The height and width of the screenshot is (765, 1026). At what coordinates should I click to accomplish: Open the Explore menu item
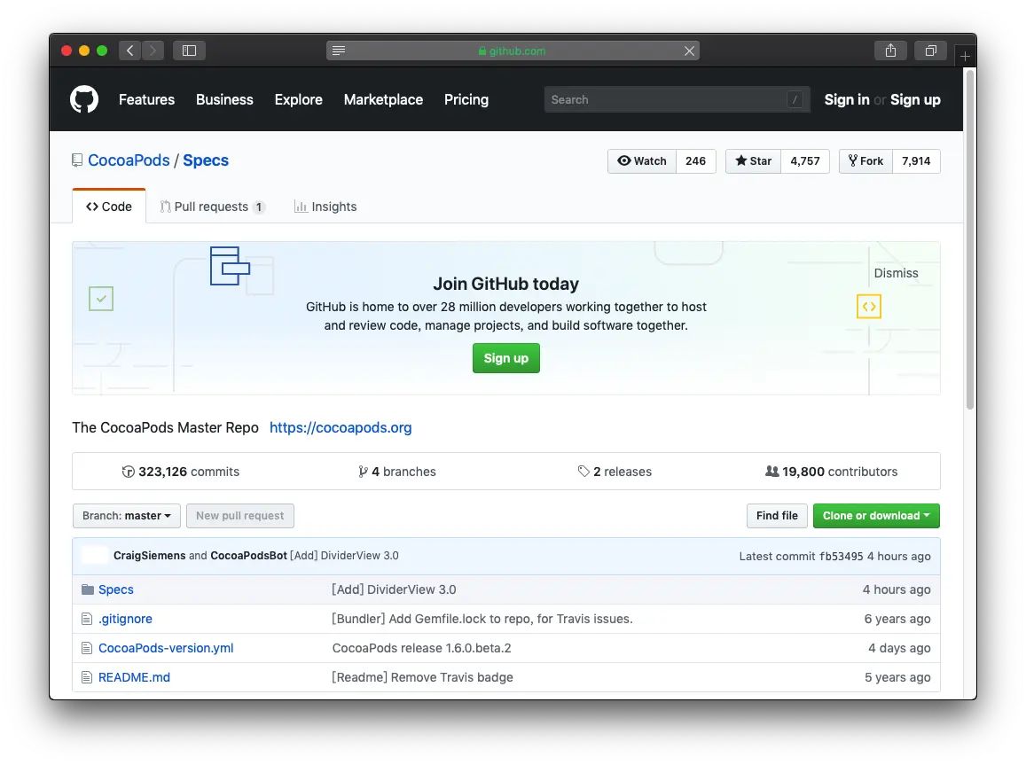point(298,99)
